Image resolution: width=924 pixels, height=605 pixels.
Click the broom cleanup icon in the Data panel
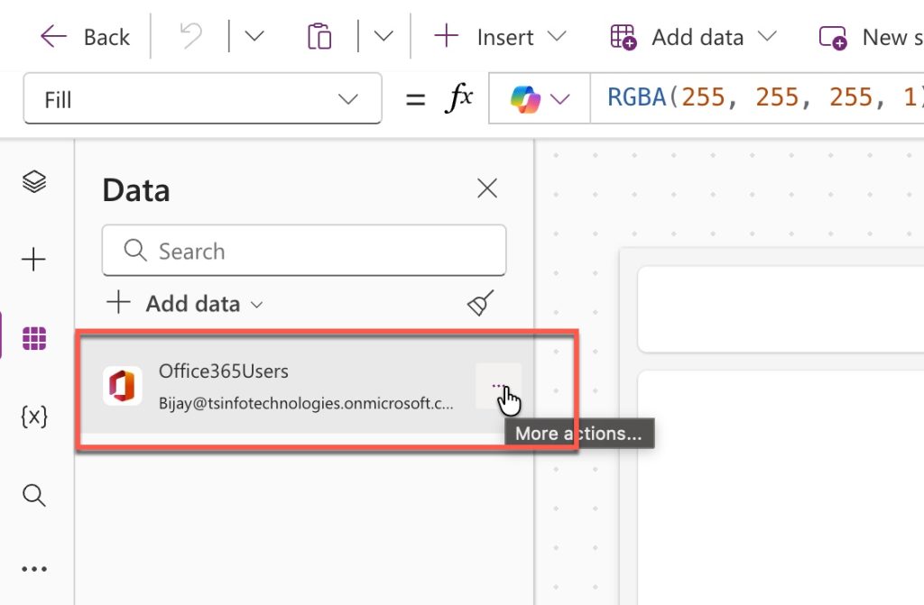[x=481, y=303]
